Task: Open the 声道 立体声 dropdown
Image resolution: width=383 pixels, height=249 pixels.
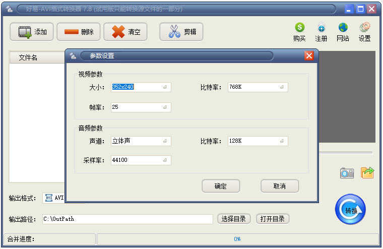Action: [141, 141]
